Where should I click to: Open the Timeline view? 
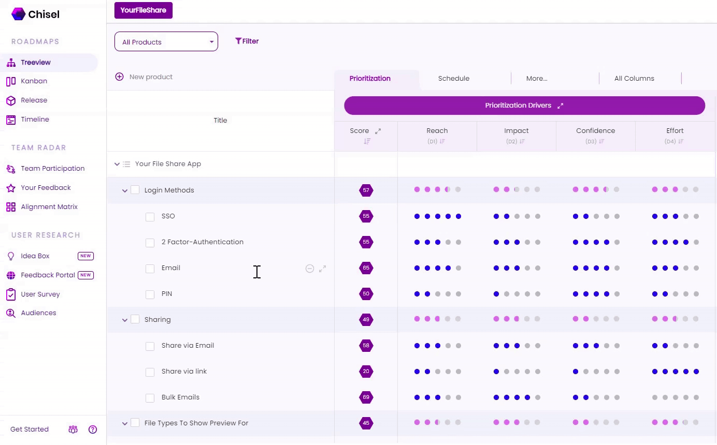point(35,120)
